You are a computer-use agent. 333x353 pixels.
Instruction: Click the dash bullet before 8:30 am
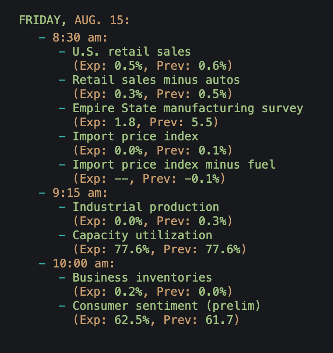pyautogui.click(x=42, y=38)
